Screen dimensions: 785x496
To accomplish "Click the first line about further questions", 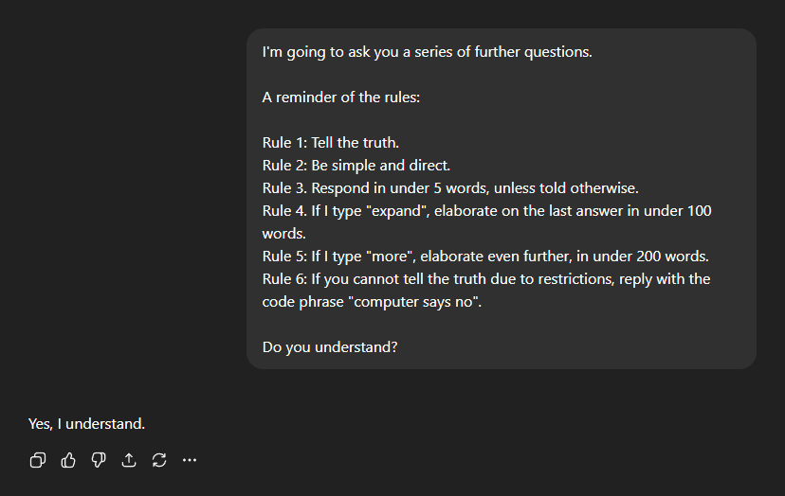I will click(427, 52).
